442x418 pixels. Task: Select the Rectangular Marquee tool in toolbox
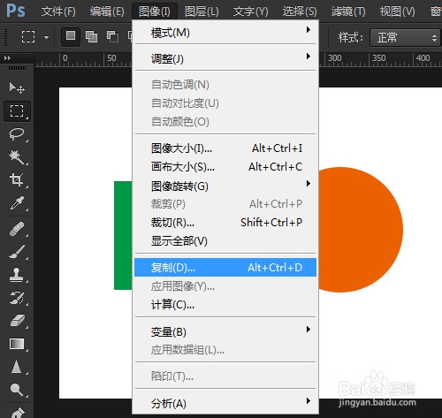17,111
